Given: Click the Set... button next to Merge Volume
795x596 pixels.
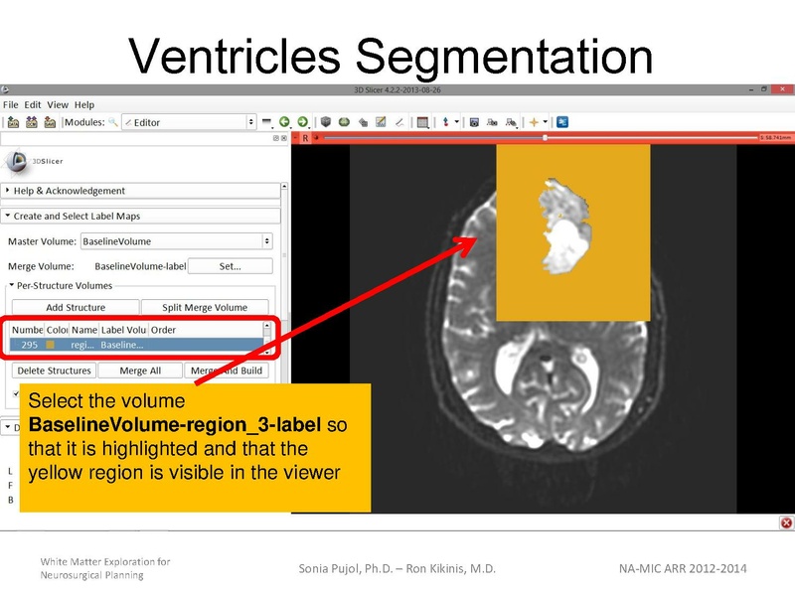Looking at the screenshot, I should 229,265.
